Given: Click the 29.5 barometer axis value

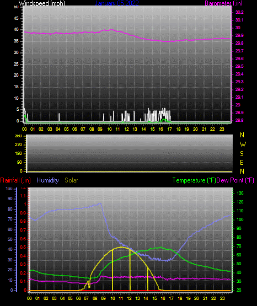Looking at the screenshot, I should [x=239, y=66].
